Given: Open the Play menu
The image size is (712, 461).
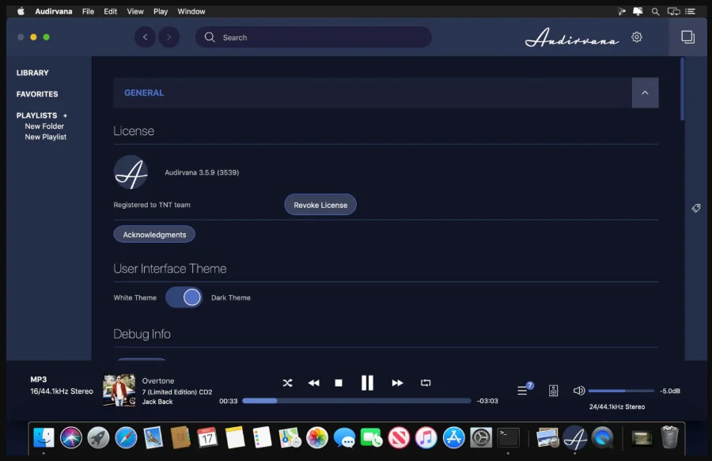Looking at the screenshot, I should 161,11.
